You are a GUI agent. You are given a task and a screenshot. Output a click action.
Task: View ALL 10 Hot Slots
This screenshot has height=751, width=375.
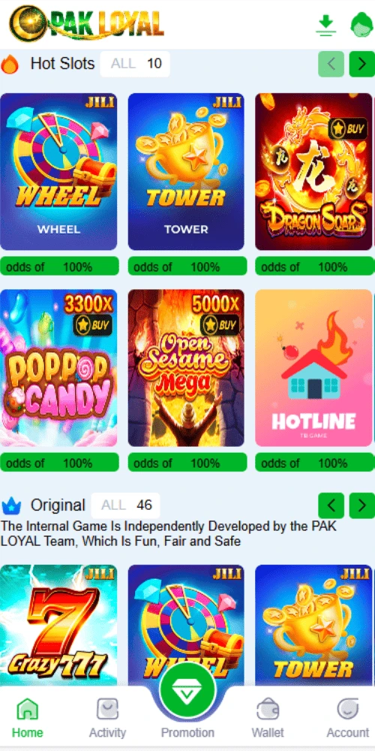(135, 64)
